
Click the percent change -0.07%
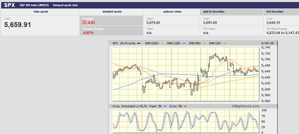click(x=88, y=33)
